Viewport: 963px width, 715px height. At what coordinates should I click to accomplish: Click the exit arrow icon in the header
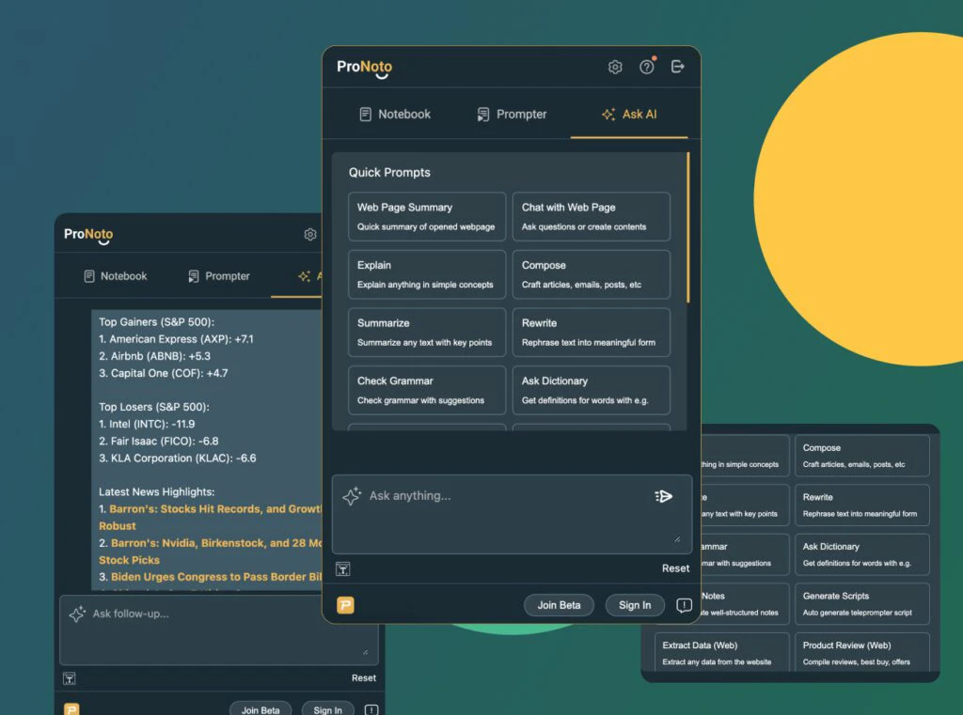[x=677, y=67]
